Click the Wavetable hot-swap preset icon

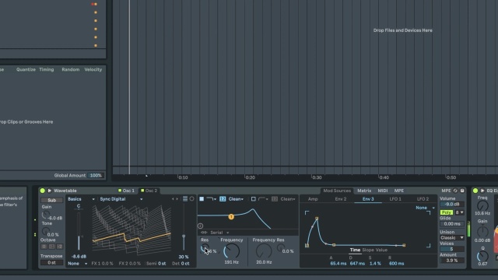[455, 191]
